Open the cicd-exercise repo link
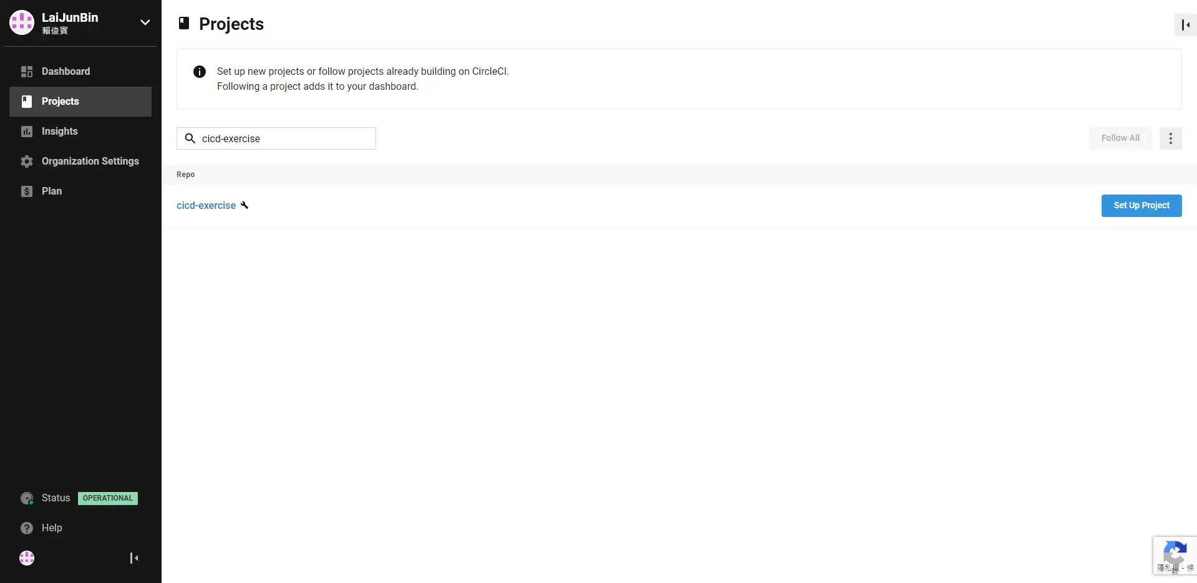The image size is (1197, 583). point(206,205)
